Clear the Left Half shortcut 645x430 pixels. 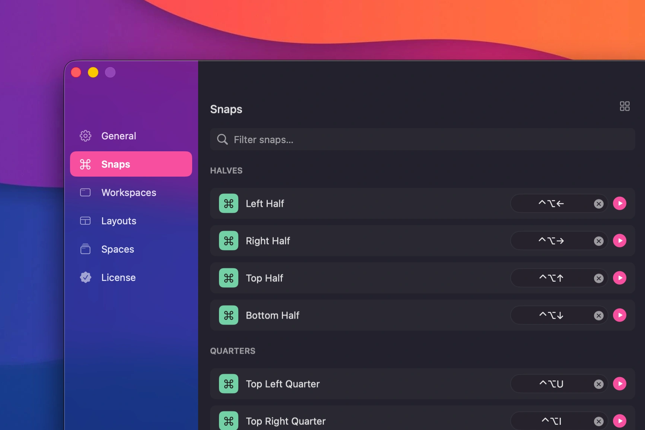(599, 204)
